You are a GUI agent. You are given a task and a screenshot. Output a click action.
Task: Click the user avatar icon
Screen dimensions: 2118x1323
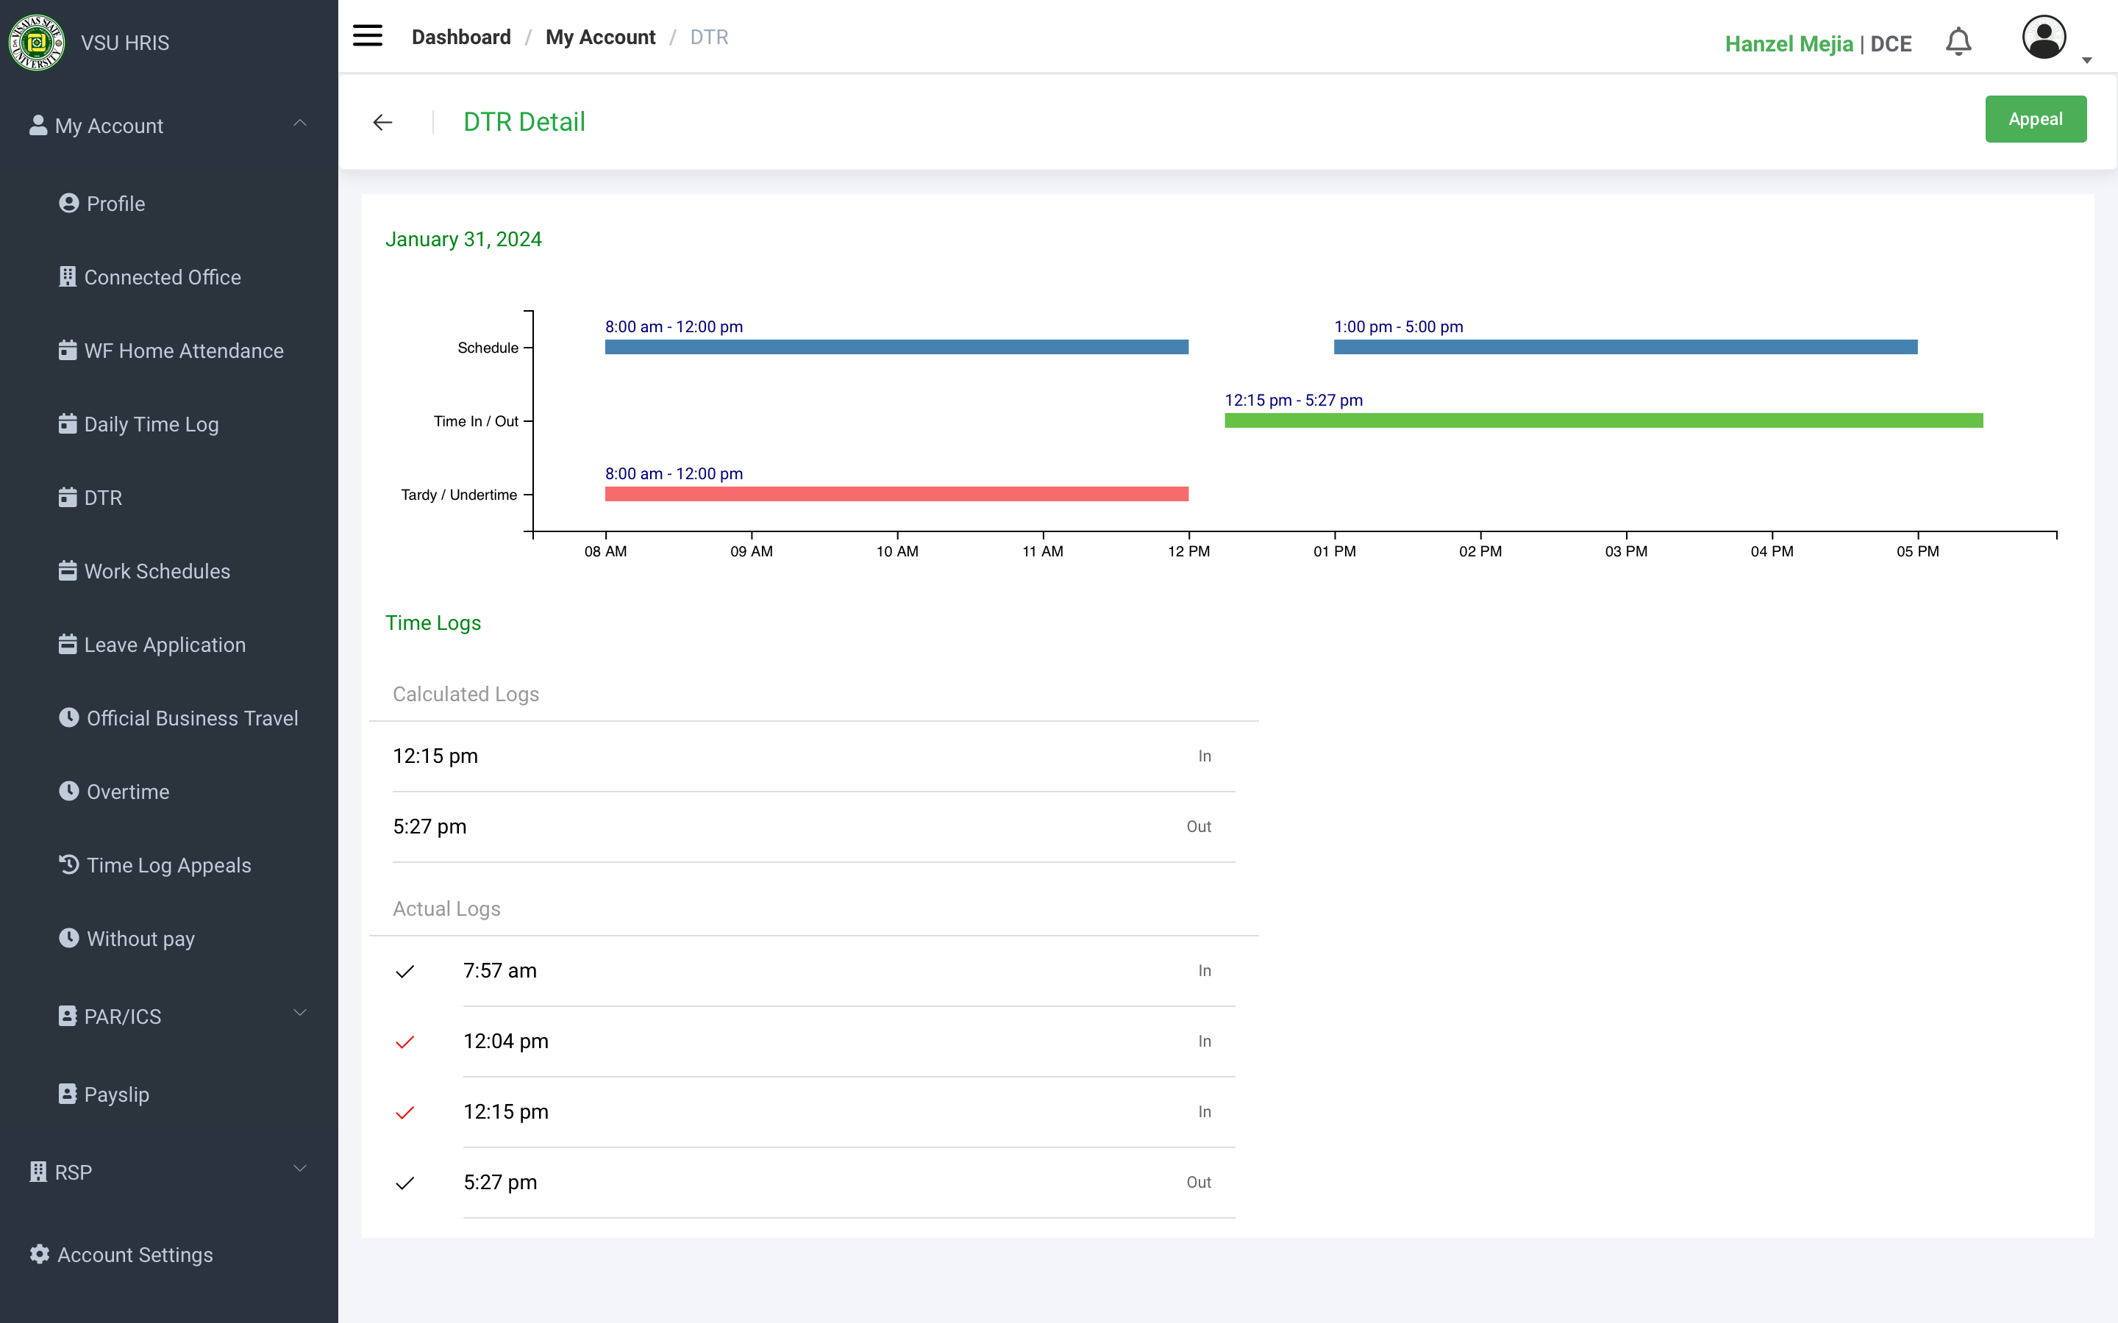(2043, 38)
